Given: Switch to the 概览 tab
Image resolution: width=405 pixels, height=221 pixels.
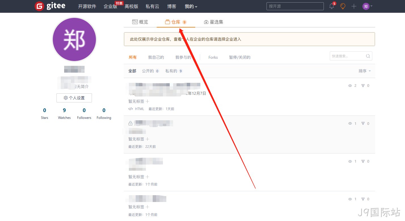Looking at the screenshot, I should [140, 22].
